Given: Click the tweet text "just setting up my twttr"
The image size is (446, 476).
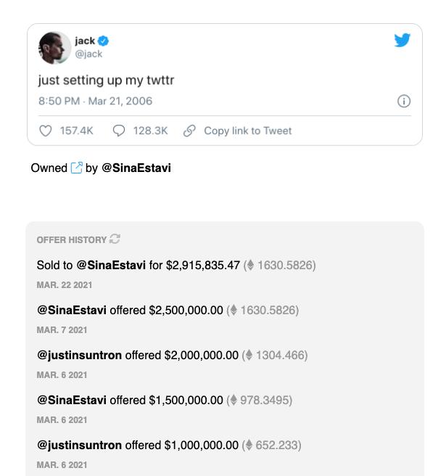Looking at the screenshot, I should (x=106, y=80).
